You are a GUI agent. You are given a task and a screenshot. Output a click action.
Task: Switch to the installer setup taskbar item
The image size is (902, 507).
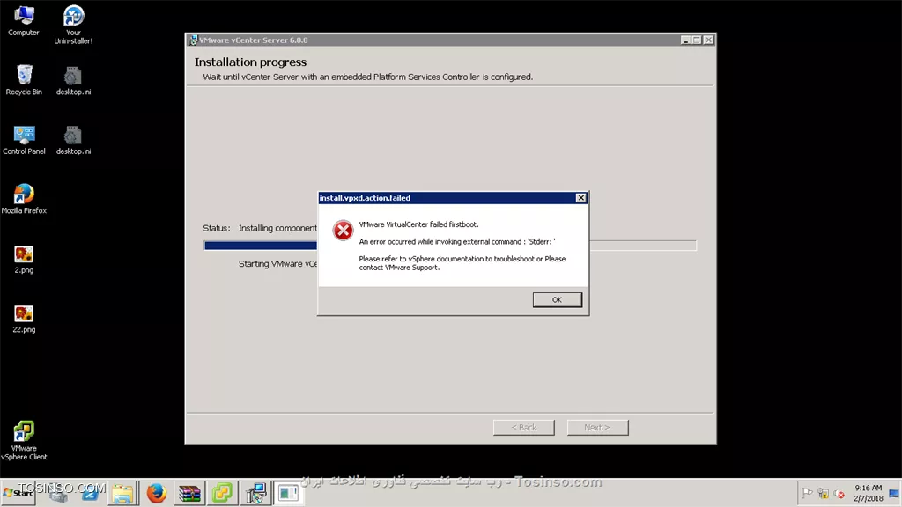point(255,493)
